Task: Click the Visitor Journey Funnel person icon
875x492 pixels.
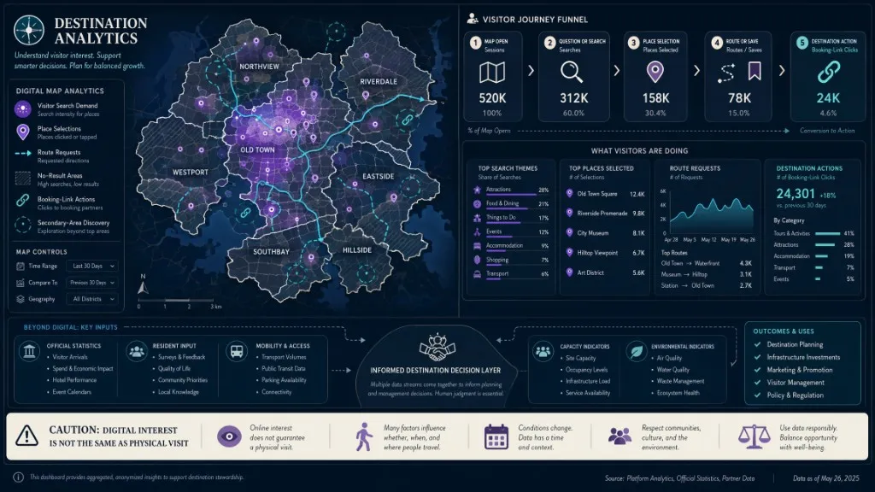Action: click(472, 19)
